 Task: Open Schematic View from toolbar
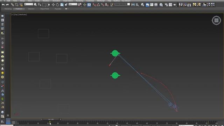tap(156, 5)
